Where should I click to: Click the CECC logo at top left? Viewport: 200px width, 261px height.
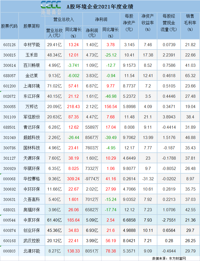pyautogui.click(x=51, y=7)
